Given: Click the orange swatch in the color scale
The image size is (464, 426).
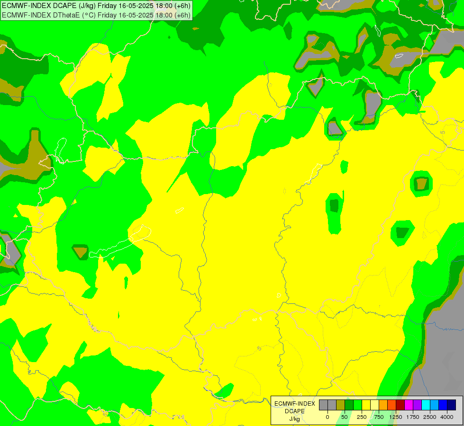Looking at the screenshot, I should (383, 405).
